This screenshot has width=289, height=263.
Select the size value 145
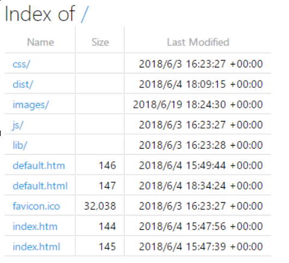click(x=107, y=247)
